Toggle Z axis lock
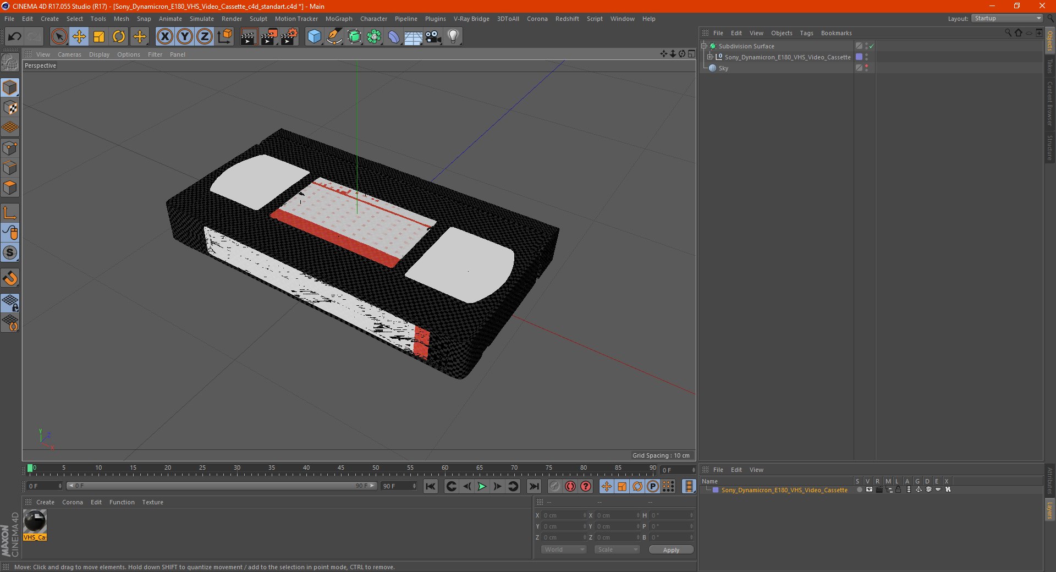The width and height of the screenshot is (1056, 572). tap(205, 37)
